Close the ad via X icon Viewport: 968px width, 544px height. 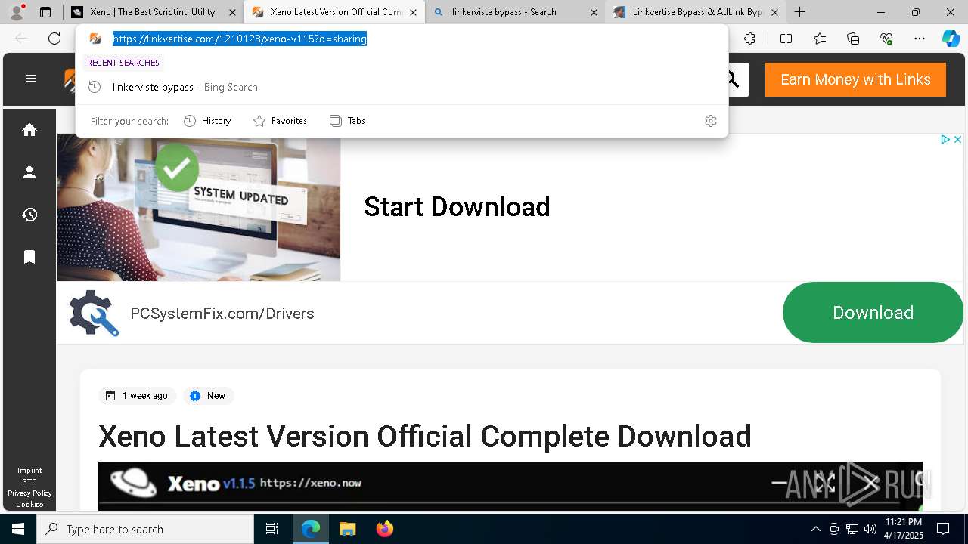click(x=957, y=140)
